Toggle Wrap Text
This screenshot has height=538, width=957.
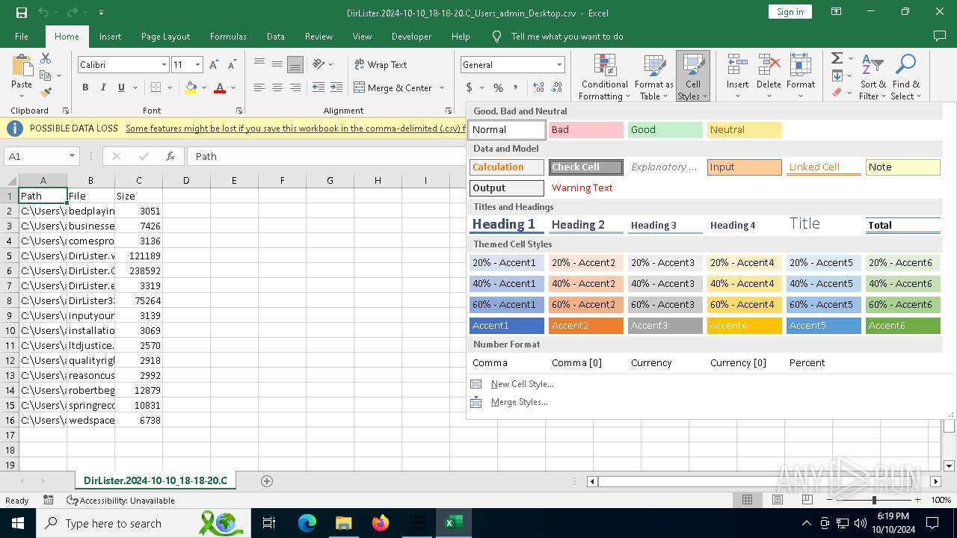(x=381, y=64)
